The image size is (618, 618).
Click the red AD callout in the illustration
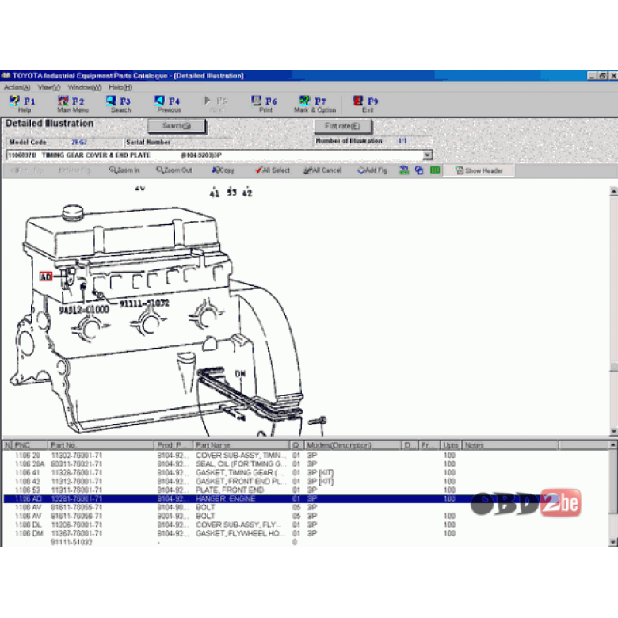click(x=46, y=277)
